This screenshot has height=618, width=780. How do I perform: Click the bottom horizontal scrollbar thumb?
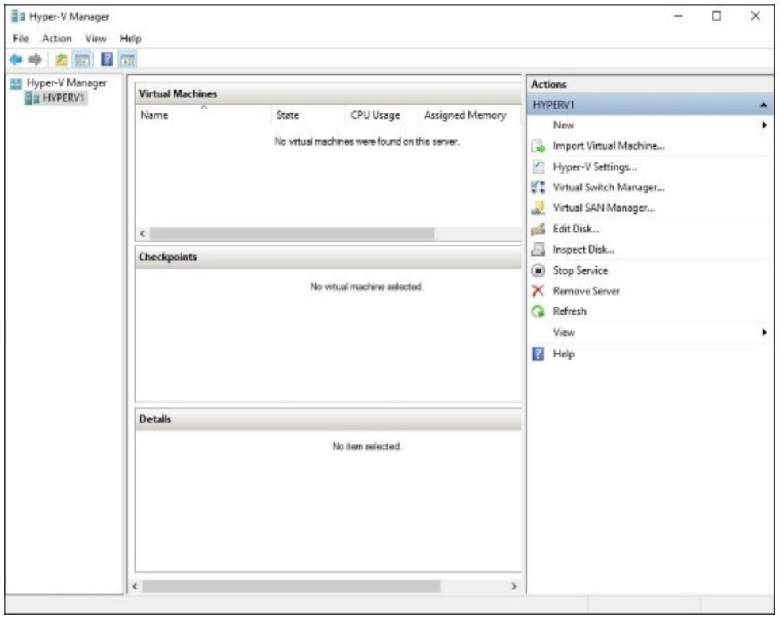(292, 586)
